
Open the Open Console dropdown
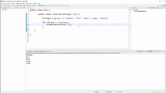[161, 51]
